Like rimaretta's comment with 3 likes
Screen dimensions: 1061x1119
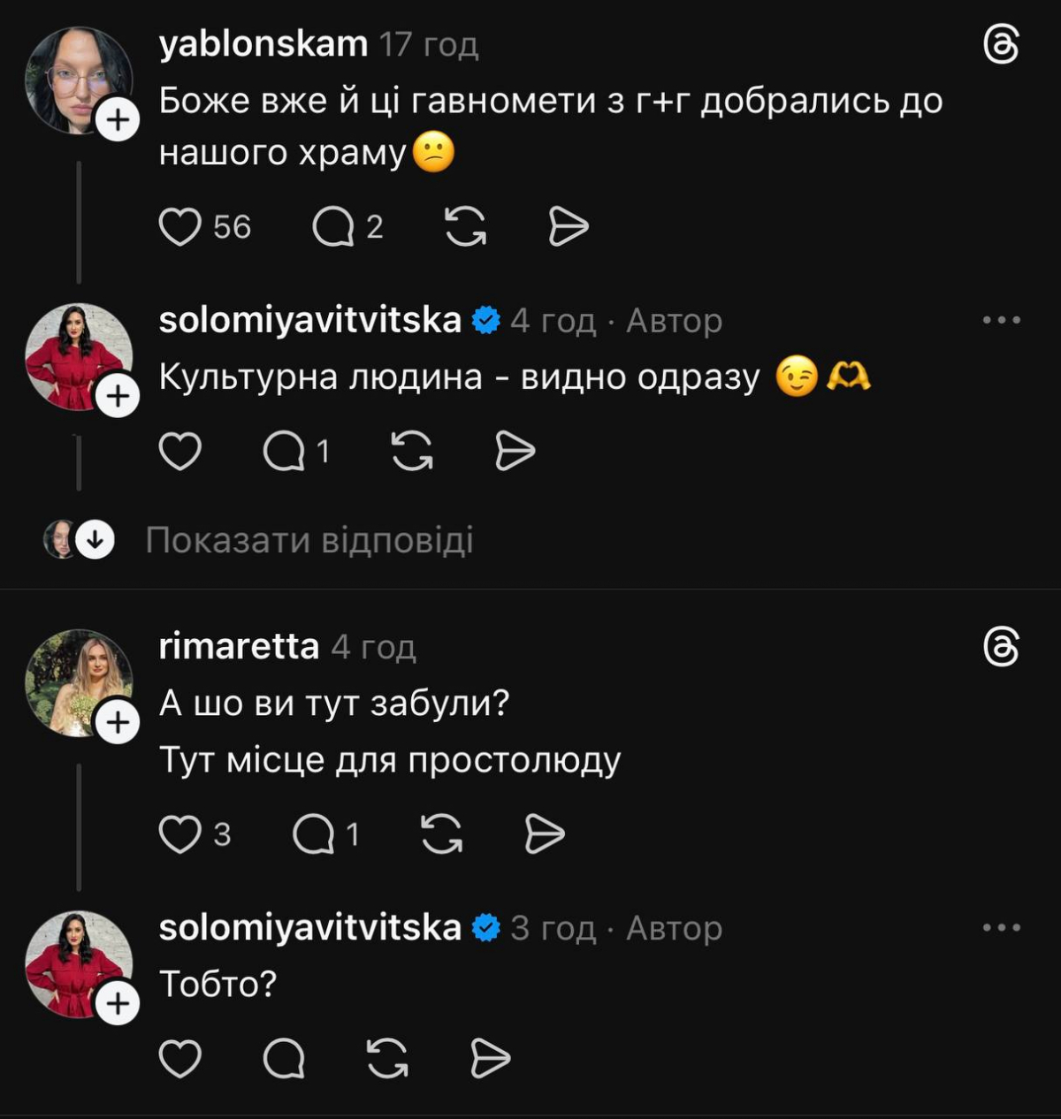tap(180, 834)
